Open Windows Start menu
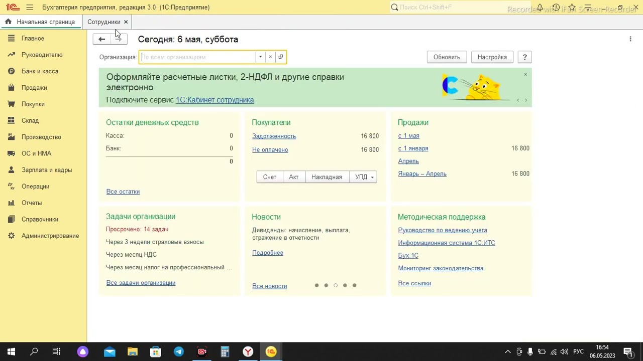643x361 pixels. tap(11, 352)
